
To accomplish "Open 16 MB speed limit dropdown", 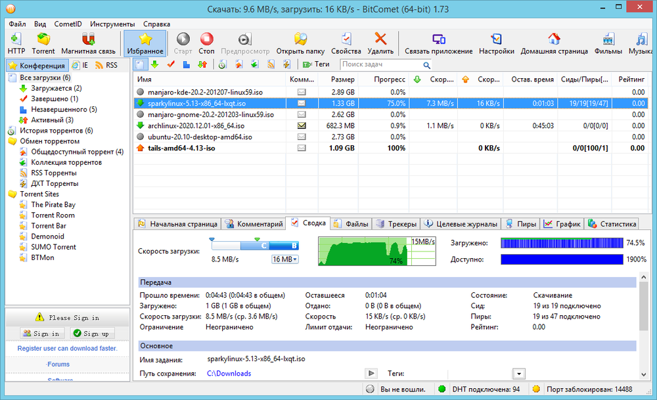I will click(x=285, y=259).
